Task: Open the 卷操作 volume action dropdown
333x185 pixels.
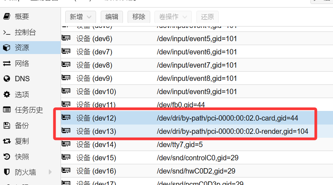Action: [173, 17]
